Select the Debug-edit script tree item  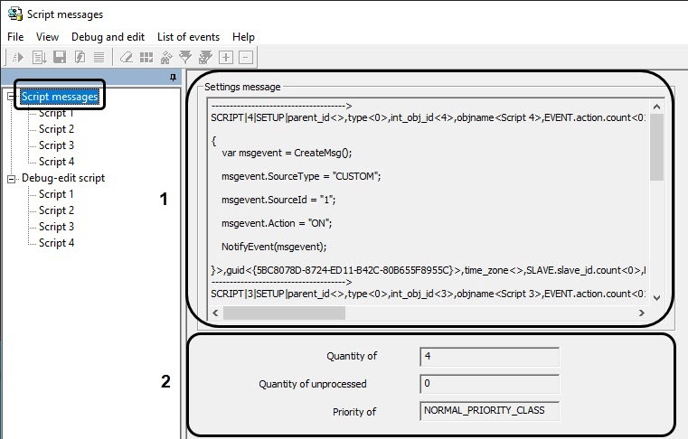[63, 178]
